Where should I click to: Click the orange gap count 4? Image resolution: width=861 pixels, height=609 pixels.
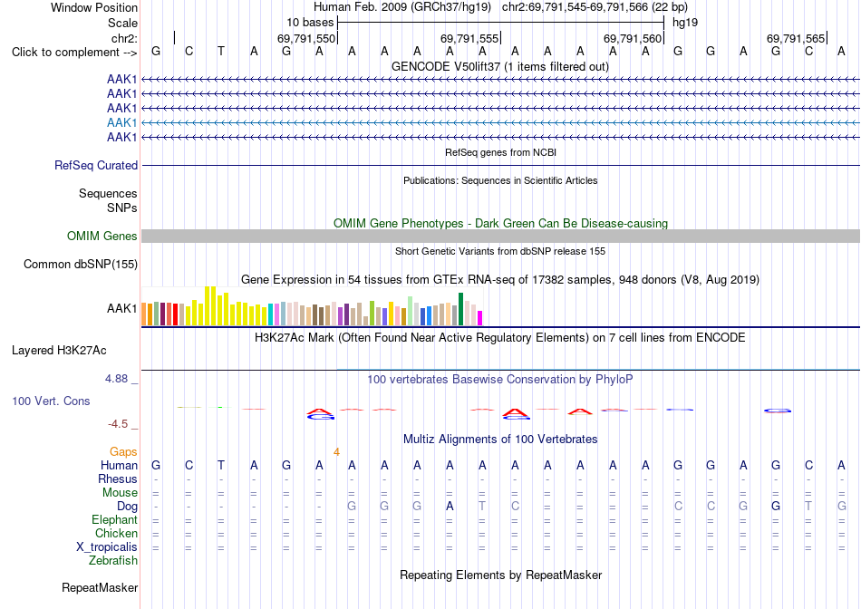[336, 452]
